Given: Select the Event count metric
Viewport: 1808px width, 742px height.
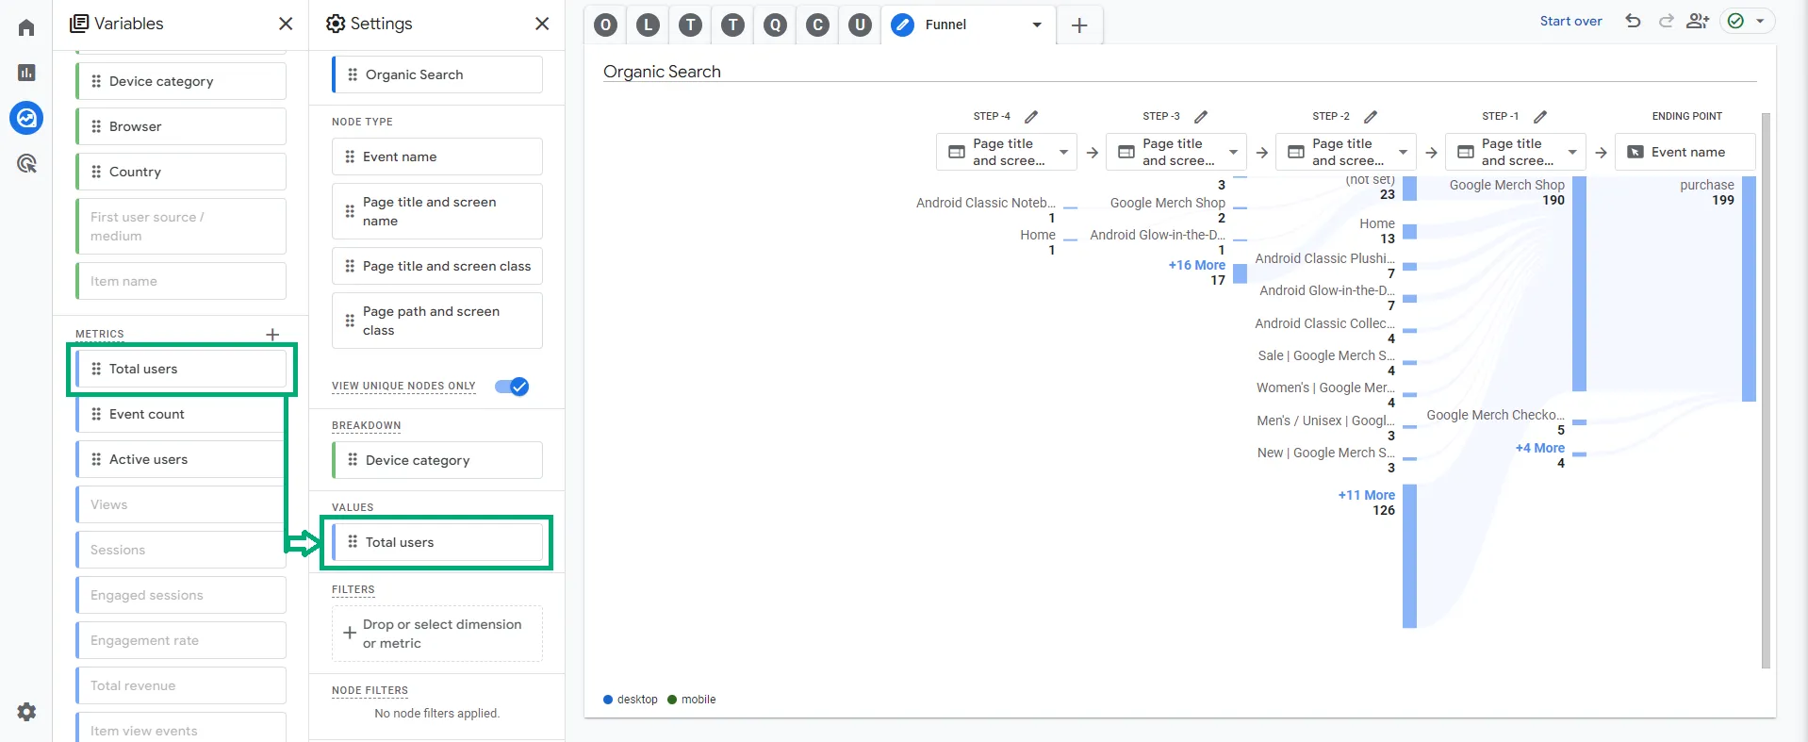Looking at the screenshot, I should pos(181,414).
